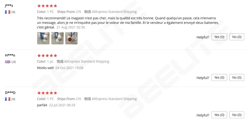Mark J***z's review not helpful with No
This screenshot has width=250, height=124.
coord(237,37)
